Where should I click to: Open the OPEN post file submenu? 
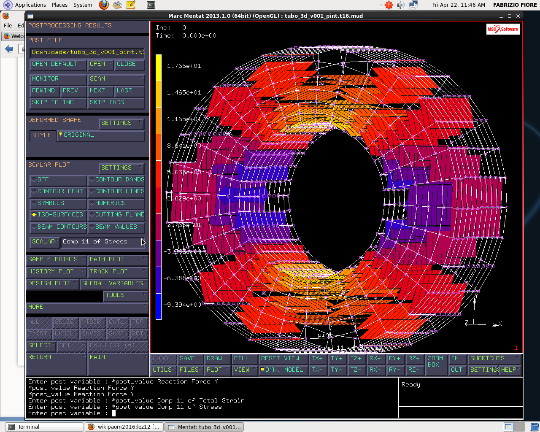click(101, 64)
